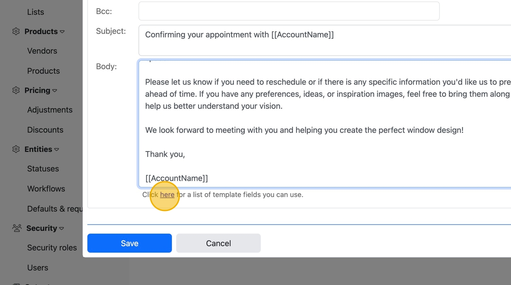Click the Security people icon
This screenshot has height=285, width=511.
(x=17, y=228)
